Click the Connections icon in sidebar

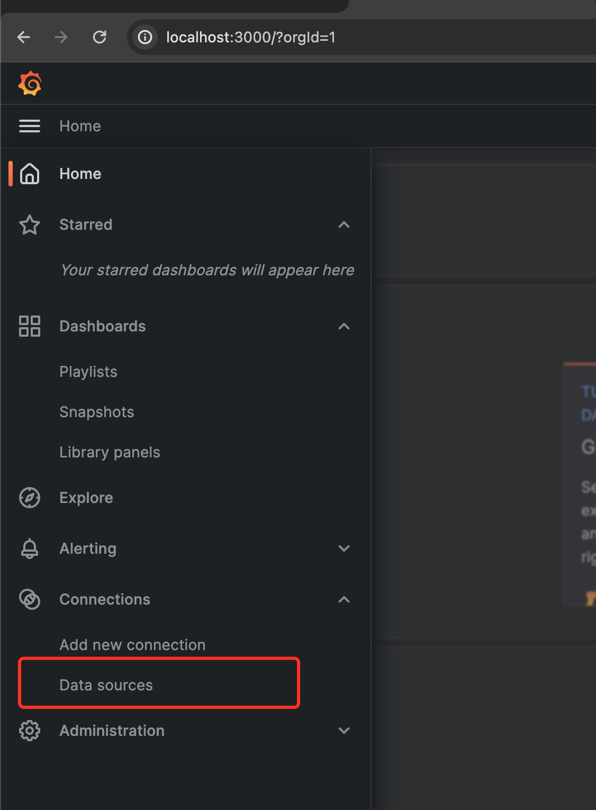(x=30, y=599)
